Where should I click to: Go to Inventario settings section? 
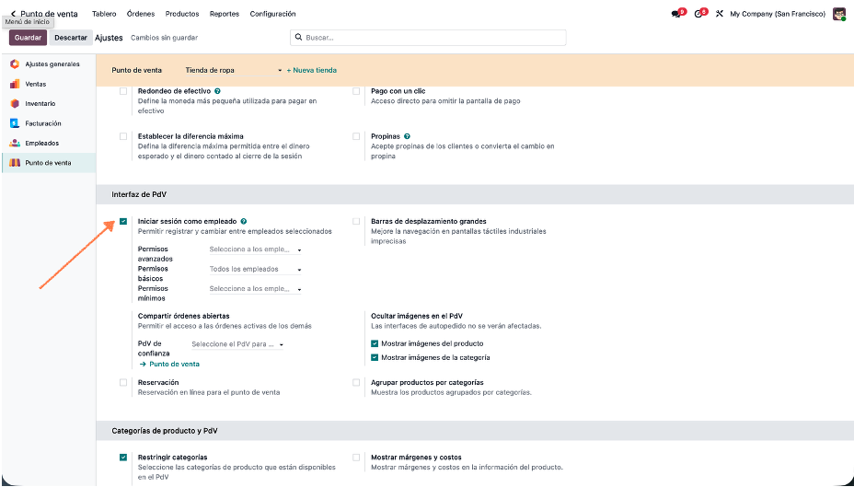(40, 104)
